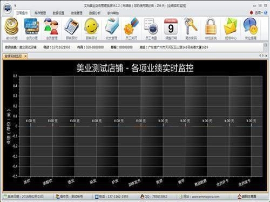The image size is (270, 202).
Task: Expand the quick access toolbar dropdown arrow
Action: coord(15,6)
